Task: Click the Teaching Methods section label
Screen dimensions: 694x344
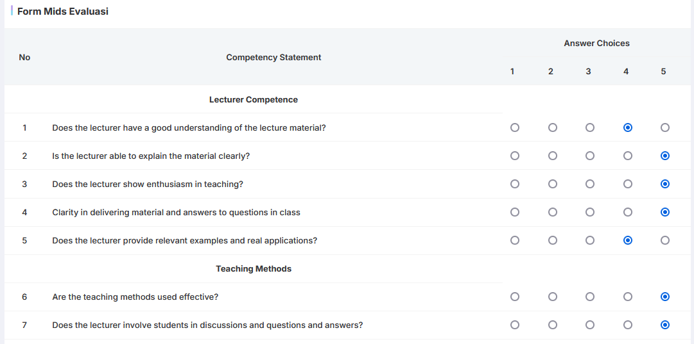Action: tap(254, 269)
